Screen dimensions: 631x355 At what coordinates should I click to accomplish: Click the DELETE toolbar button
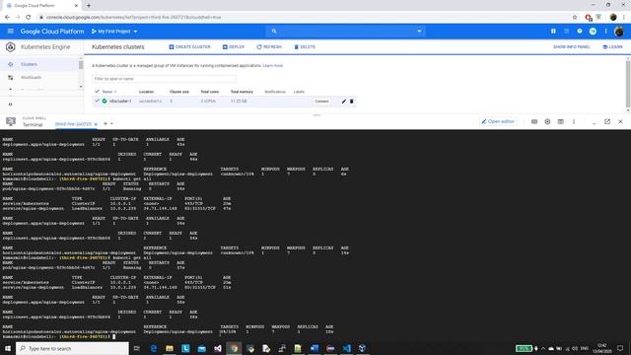305,47
